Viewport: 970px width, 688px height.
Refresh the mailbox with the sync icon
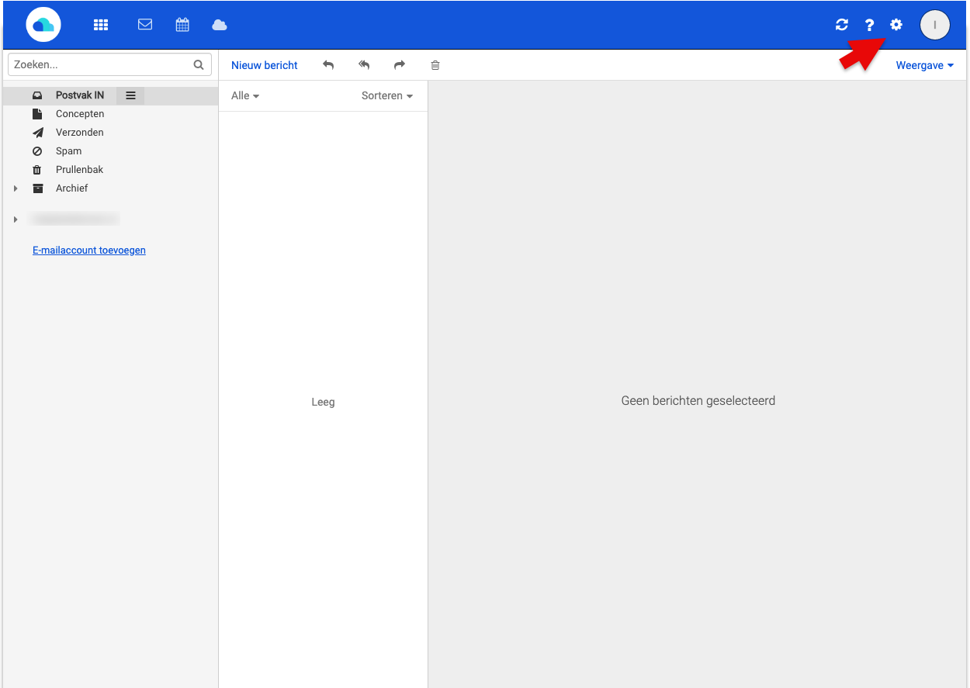click(841, 24)
